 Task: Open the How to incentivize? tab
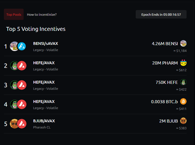(44, 14)
